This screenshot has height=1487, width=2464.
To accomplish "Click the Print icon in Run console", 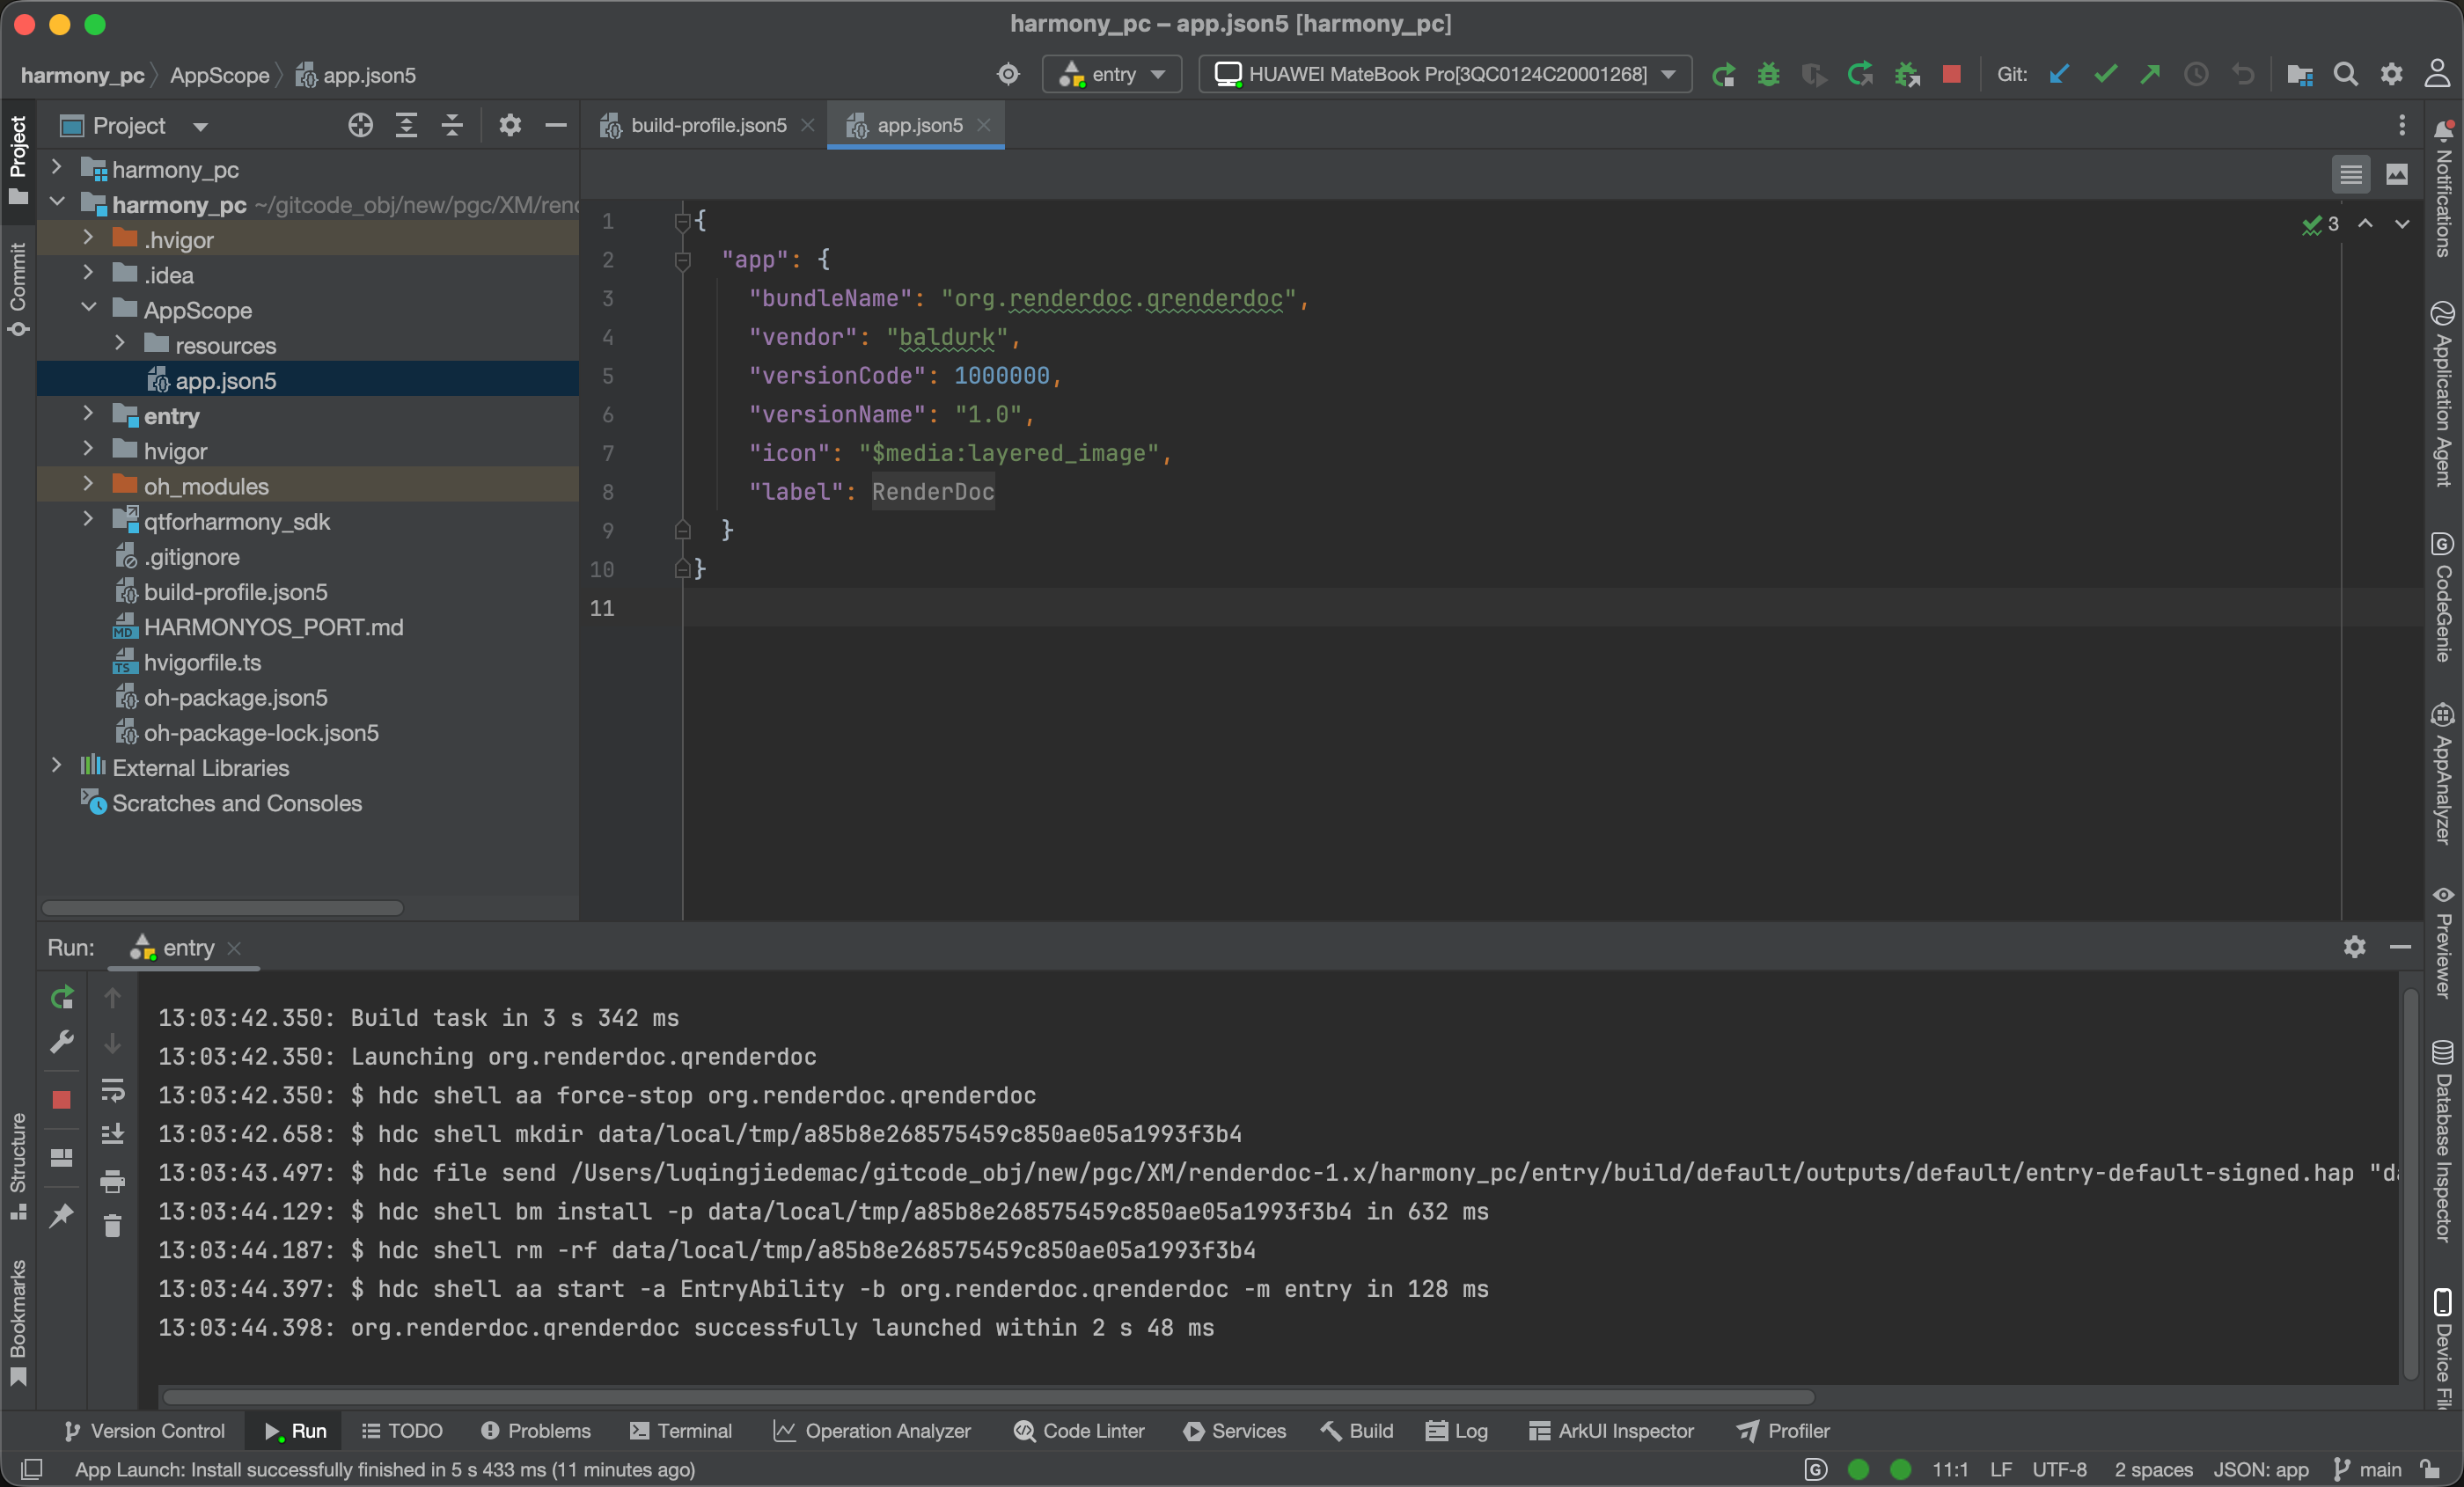I will pyautogui.click(x=112, y=1181).
